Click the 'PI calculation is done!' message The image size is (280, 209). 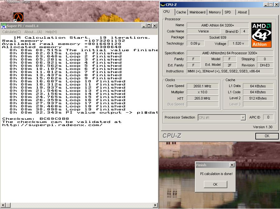tap(216, 174)
